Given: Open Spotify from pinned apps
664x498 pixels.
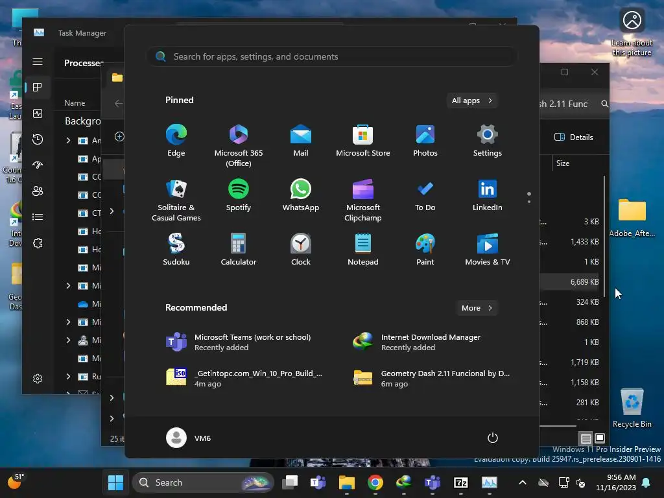Looking at the screenshot, I should click(x=239, y=195).
